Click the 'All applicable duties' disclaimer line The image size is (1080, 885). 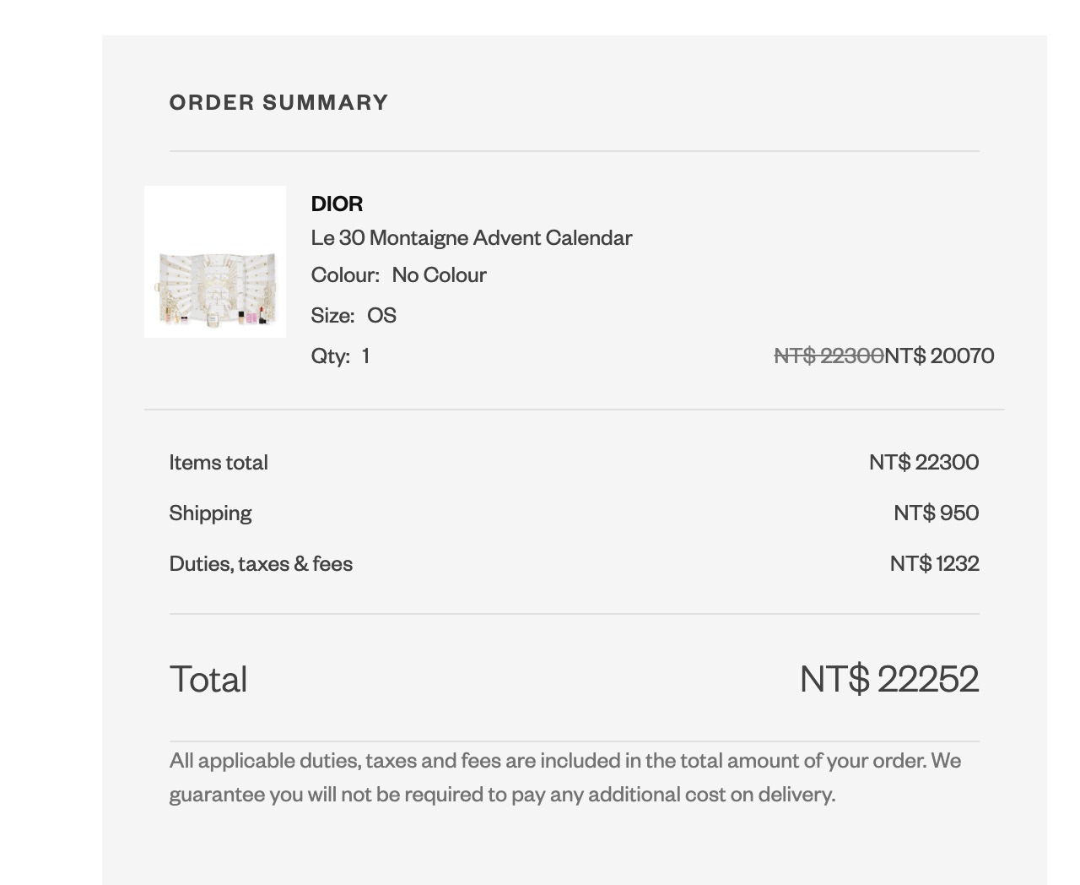[565, 760]
